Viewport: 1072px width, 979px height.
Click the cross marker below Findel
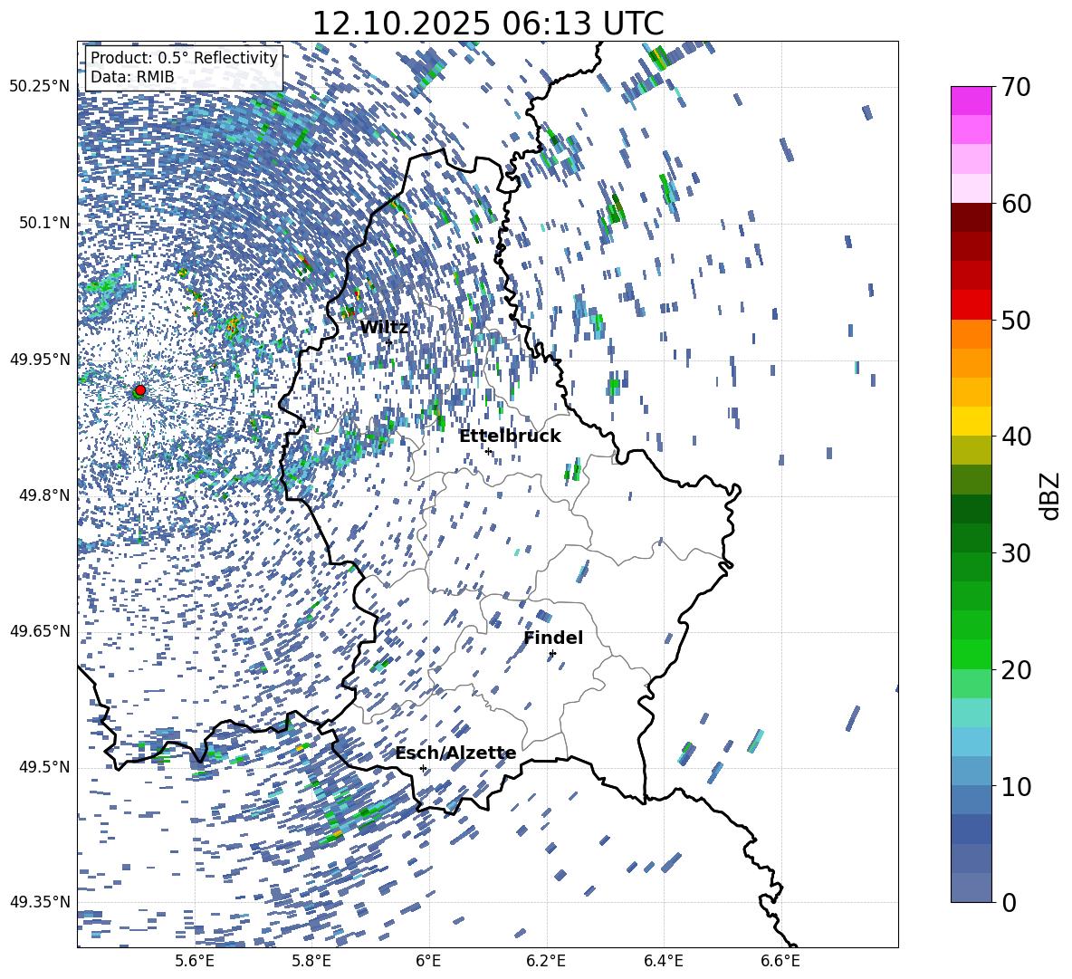click(552, 654)
